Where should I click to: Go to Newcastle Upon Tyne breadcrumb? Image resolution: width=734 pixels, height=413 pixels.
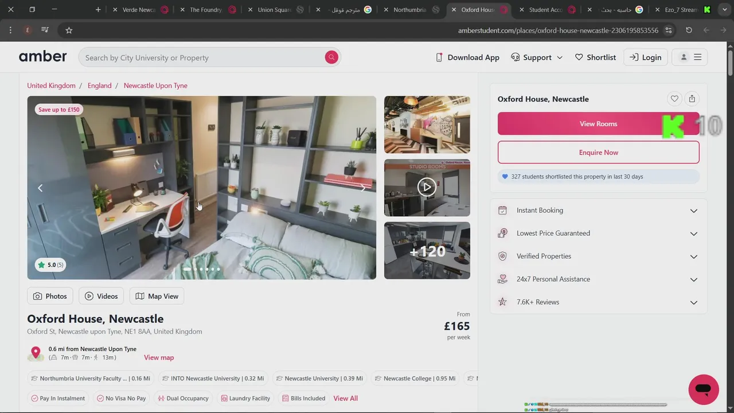point(155,85)
